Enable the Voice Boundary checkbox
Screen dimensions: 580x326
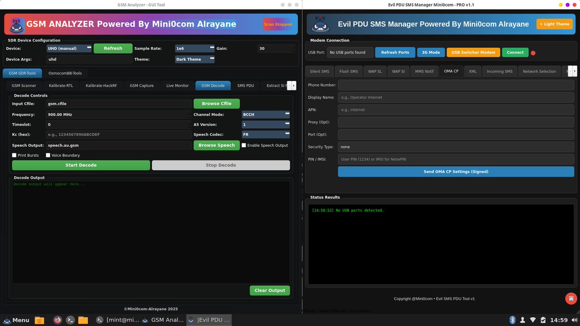pyautogui.click(x=48, y=155)
